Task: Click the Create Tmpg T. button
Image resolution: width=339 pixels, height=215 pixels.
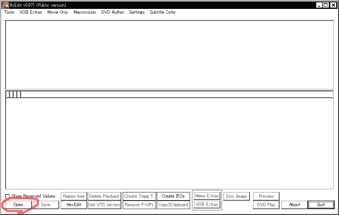Action: 139,196
